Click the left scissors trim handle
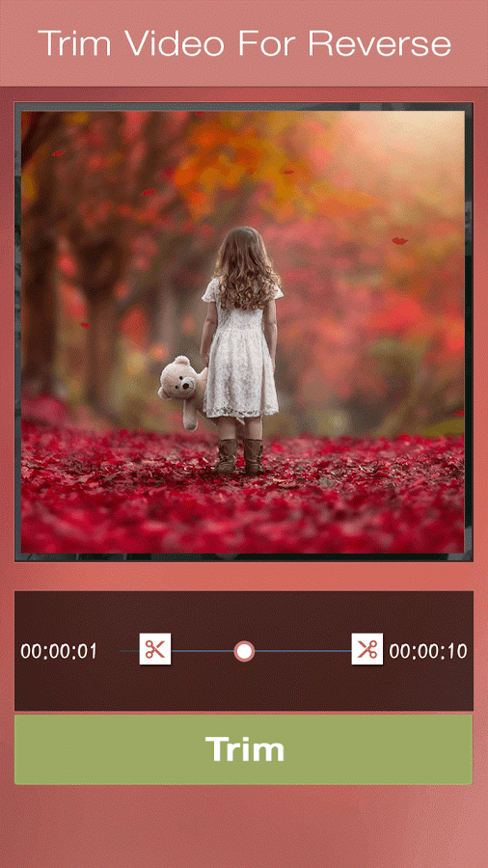The width and height of the screenshot is (488, 868). tap(155, 649)
